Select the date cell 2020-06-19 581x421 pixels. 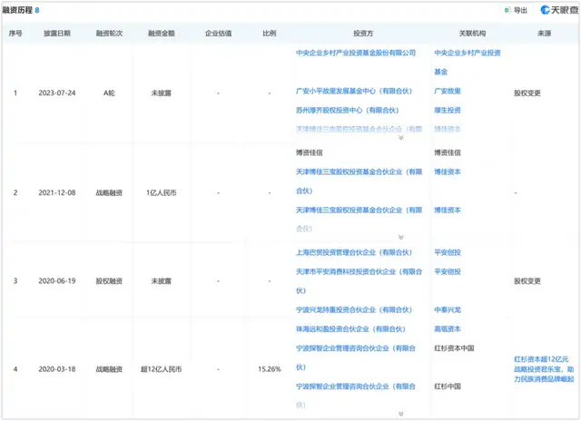click(56, 281)
